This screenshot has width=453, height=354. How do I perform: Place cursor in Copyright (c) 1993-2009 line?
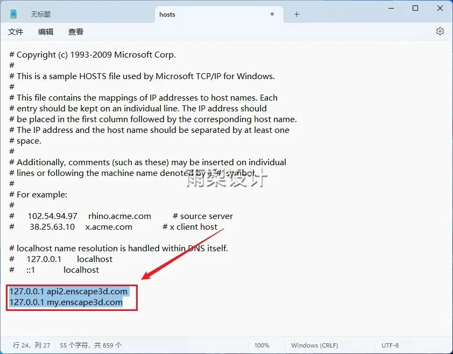pos(93,55)
